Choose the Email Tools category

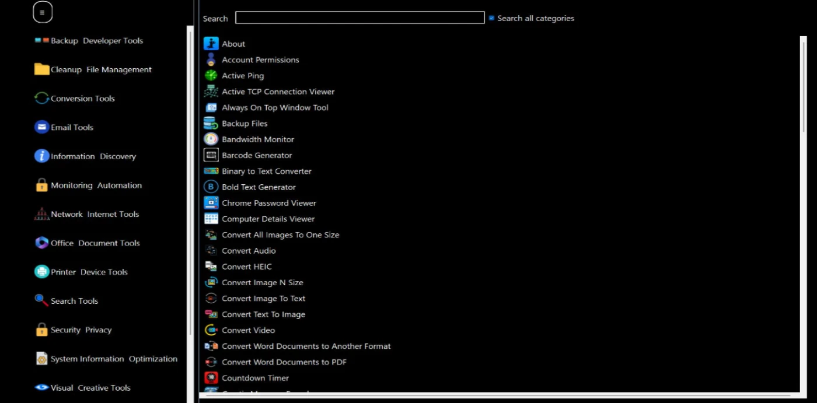(x=72, y=127)
